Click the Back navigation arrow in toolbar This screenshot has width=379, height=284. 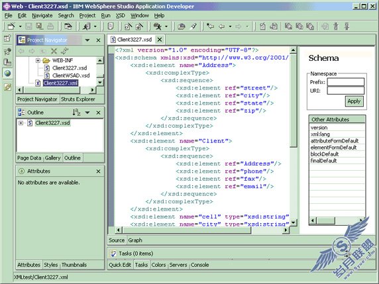coord(221,26)
